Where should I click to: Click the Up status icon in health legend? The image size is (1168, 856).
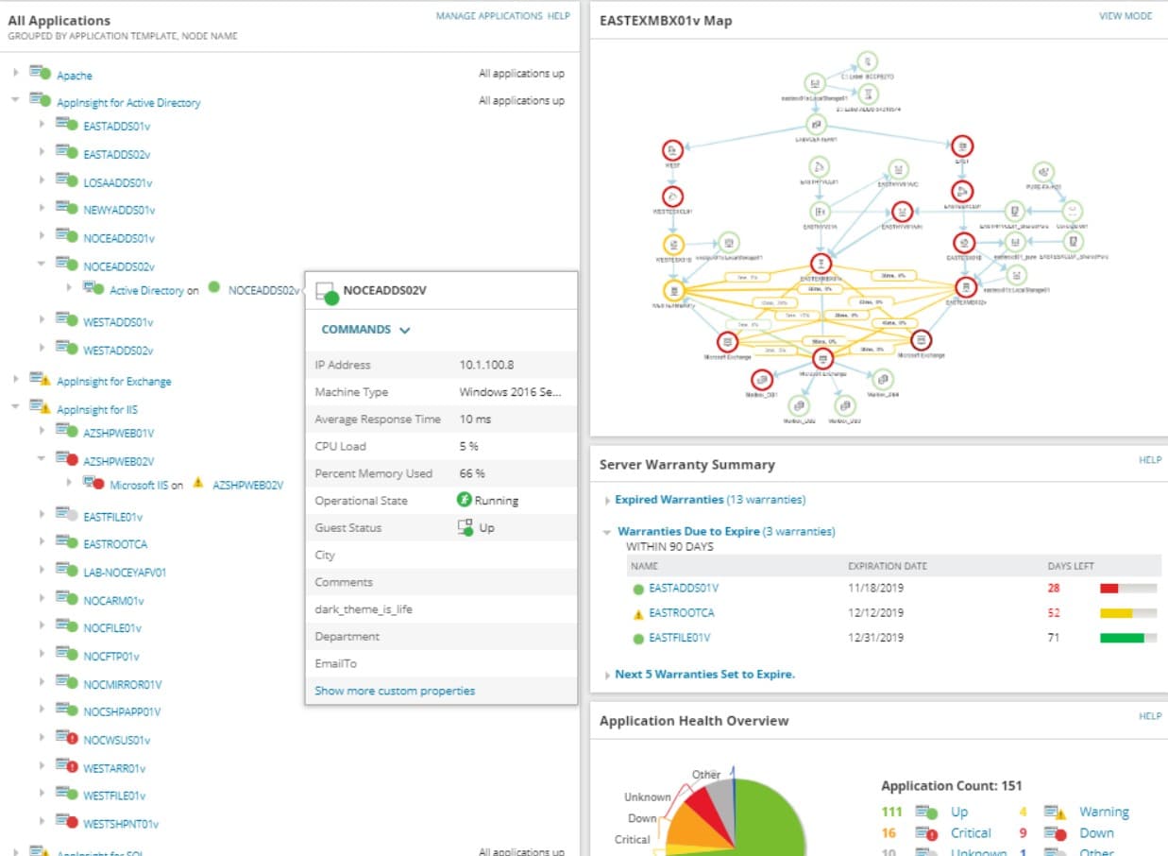[925, 812]
